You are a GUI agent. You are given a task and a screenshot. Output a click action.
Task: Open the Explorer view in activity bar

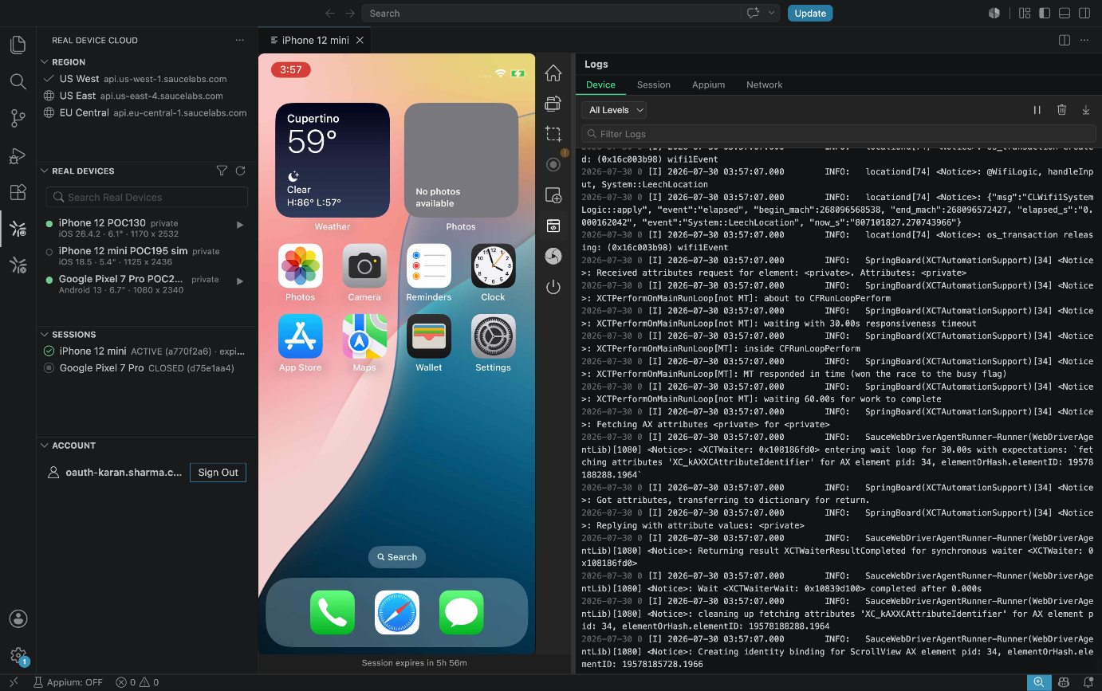[x=18, y=45]
